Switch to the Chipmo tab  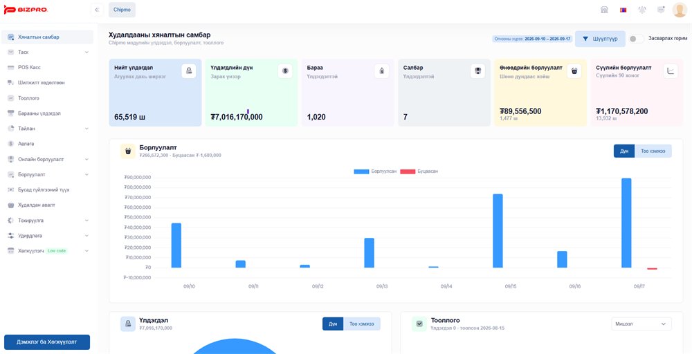point(122,10)
